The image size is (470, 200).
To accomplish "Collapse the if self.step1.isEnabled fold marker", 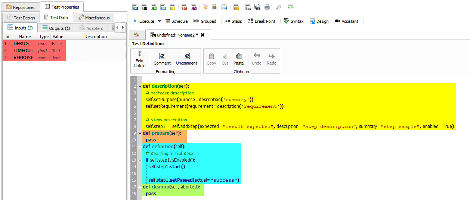I will coord(140,160).
